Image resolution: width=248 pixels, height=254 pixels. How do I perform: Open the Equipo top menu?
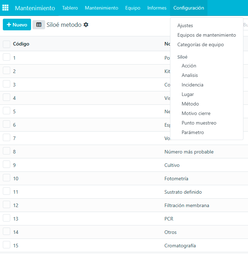coord(133,8)
